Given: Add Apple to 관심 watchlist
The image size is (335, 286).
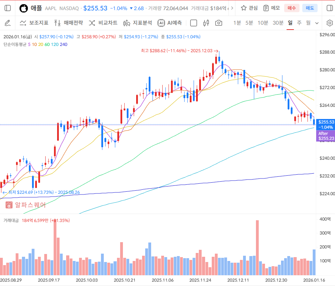Looking at the screenshot, I should (x=249, y=8).
